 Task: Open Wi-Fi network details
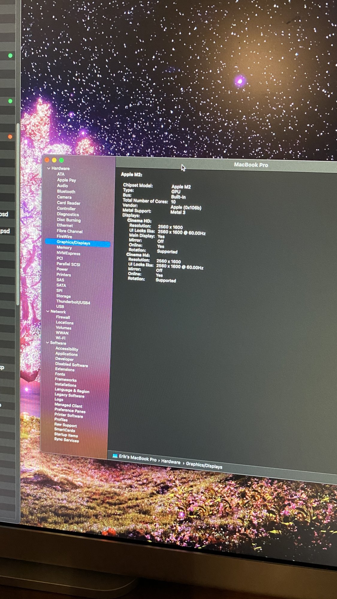tap(61, 338)
